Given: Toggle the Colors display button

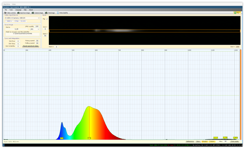Looking at the screenshot, I should (212, 141).
